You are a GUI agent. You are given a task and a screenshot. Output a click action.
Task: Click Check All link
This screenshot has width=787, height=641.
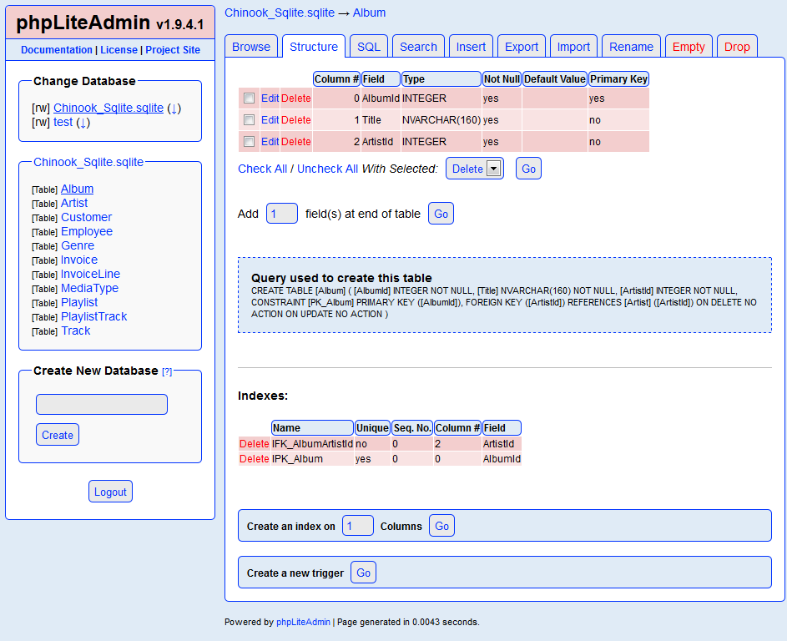pyautogui.click(x=262, y=169)
